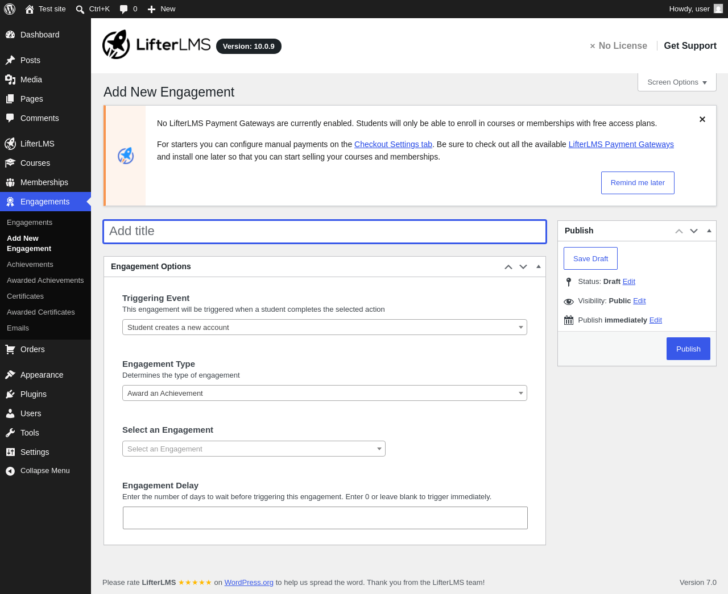Viewport: 728px width, 594px height.
Task: Click the plus New icon in the admin bar
Action: 151,9
